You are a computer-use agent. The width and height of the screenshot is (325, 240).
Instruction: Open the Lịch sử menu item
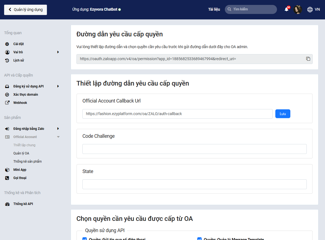coord(19,60)
